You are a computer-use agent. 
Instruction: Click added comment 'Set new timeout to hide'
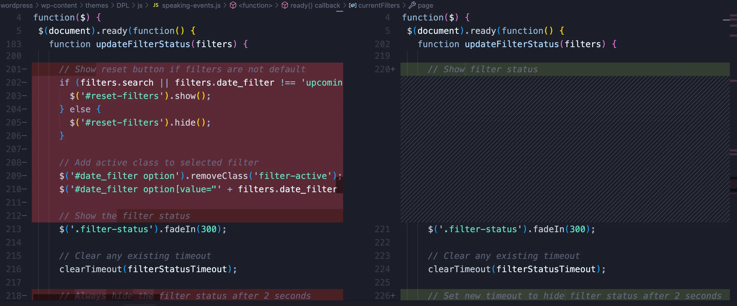pyautogui.click(x=574, y=296)
